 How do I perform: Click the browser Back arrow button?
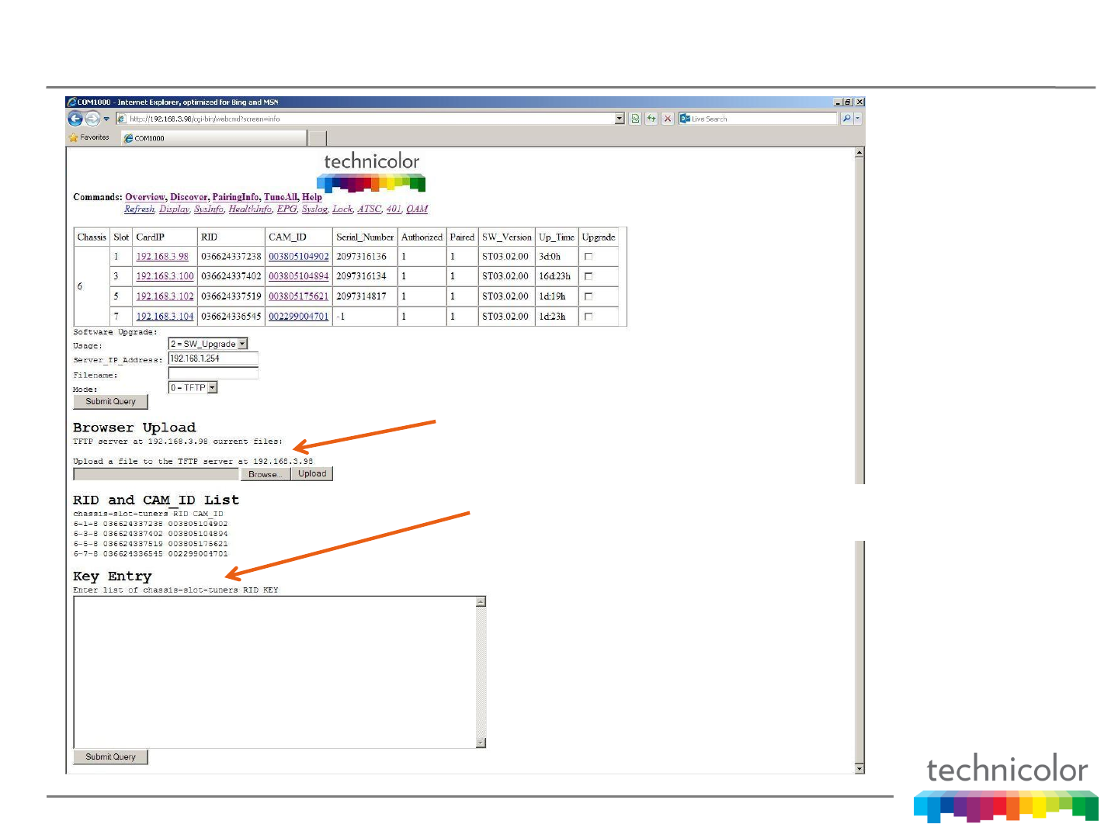tap(75, 119)
